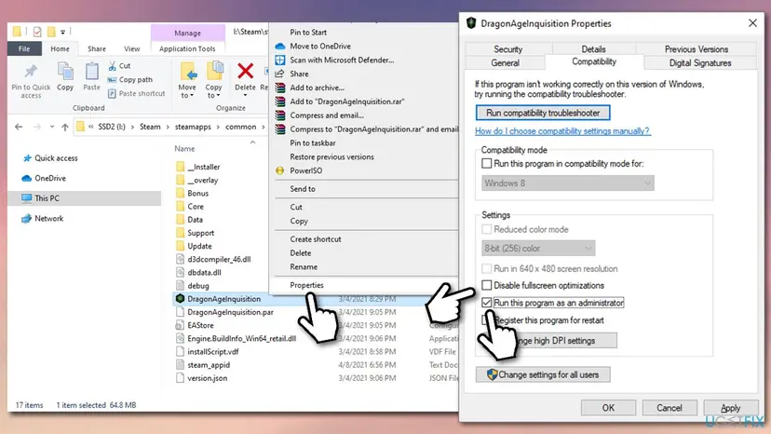Click the Name column header
Screen dimensions: 771x434
(185, 149)
